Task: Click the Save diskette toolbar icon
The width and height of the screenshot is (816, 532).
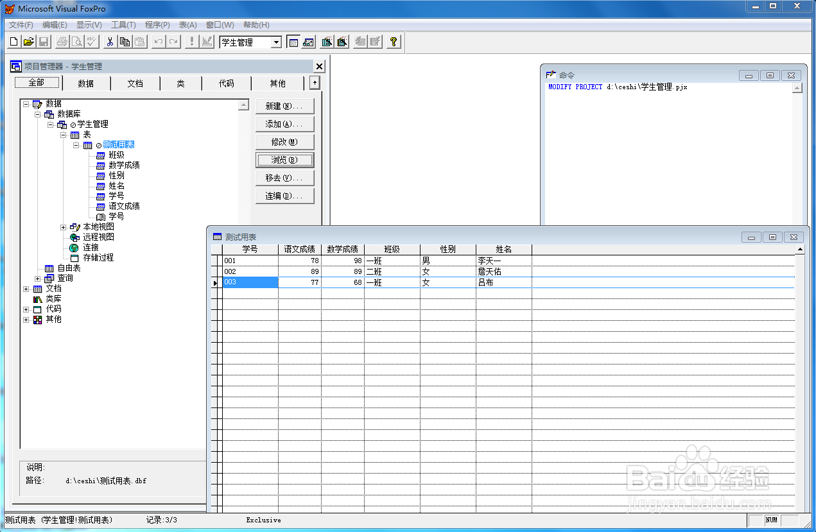Action: coord(44,42)
